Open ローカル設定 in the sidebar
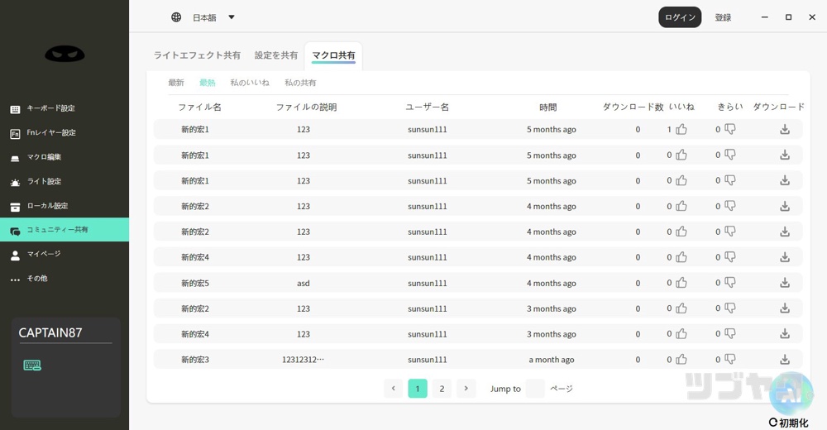This screenshot has width=827, height=430. 46,206
